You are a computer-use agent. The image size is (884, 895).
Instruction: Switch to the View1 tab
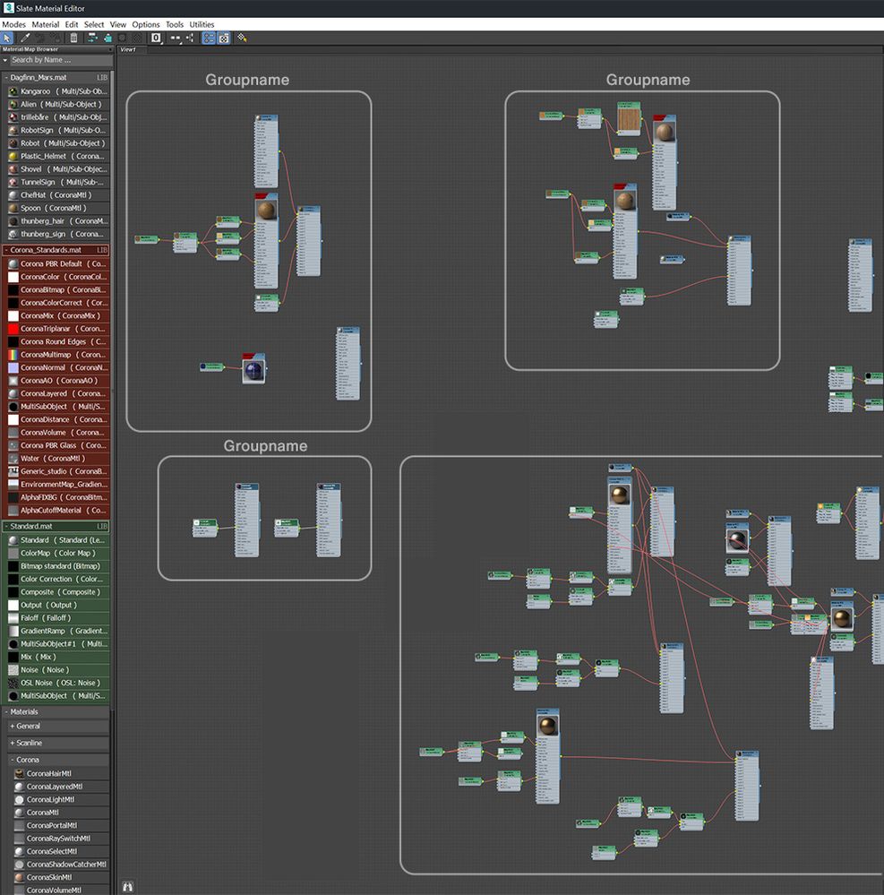(128, 49)
